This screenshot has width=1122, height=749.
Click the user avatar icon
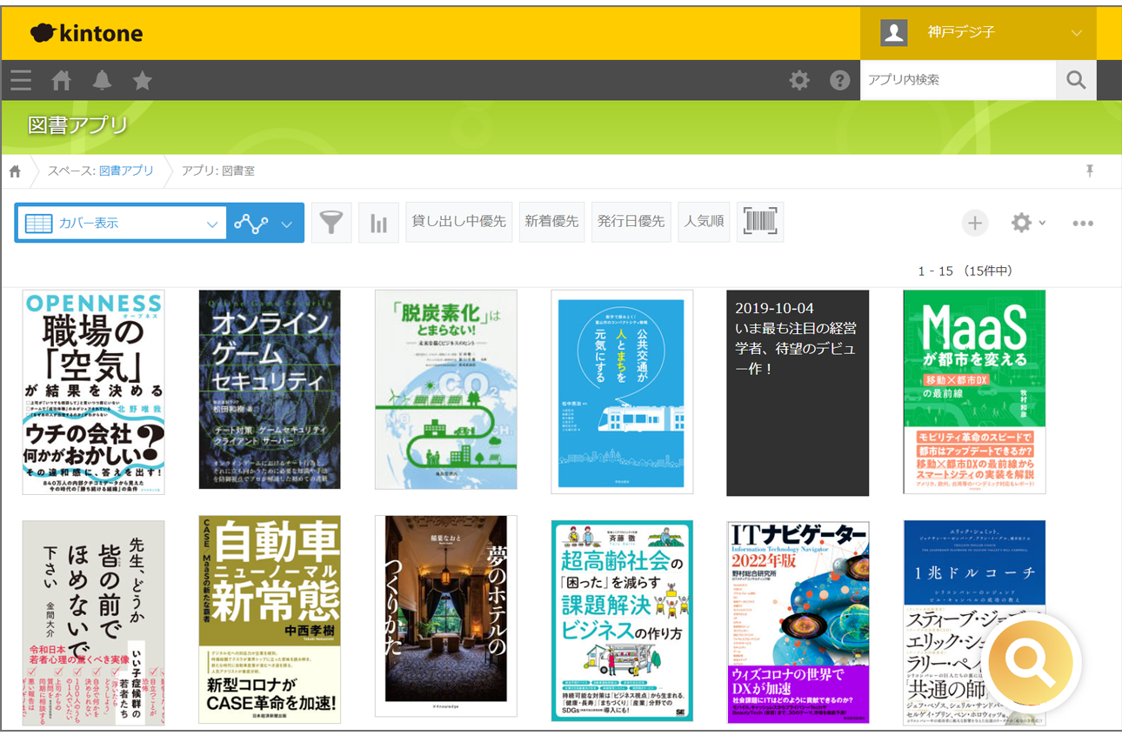[894, 33]
